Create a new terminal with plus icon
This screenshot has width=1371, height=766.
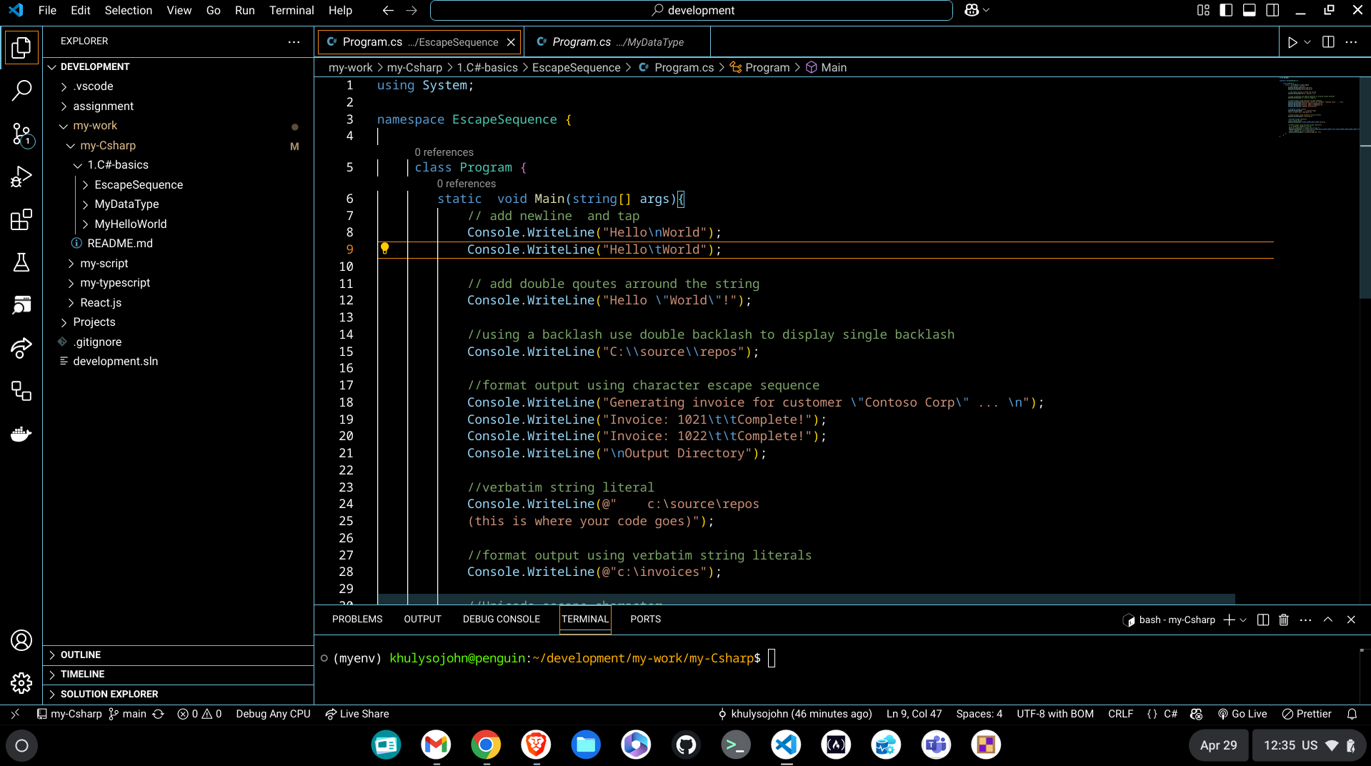(1229, 620)
